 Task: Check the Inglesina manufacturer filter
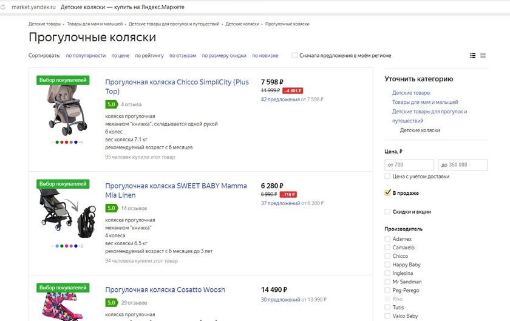tap(387, 273)
